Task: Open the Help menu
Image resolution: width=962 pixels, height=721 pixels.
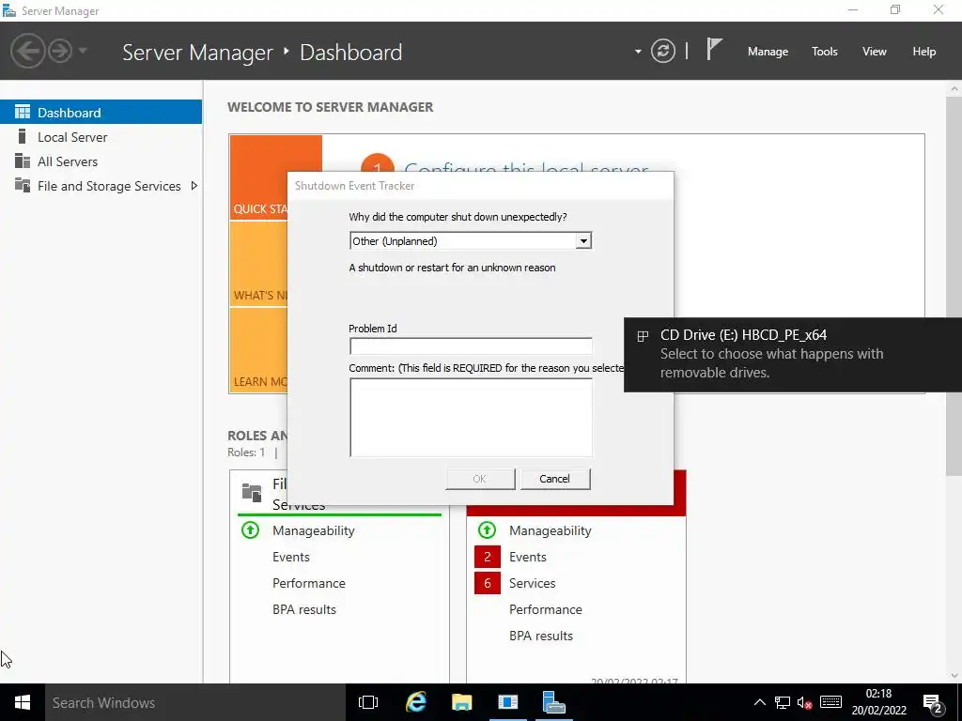Action: [x=924, y=52]
